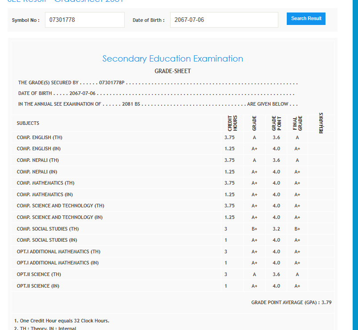Select the COMP. ENGLISH (TH) subject row
Viewport: 358px width, 330px height.
click(x=40, y=137)
